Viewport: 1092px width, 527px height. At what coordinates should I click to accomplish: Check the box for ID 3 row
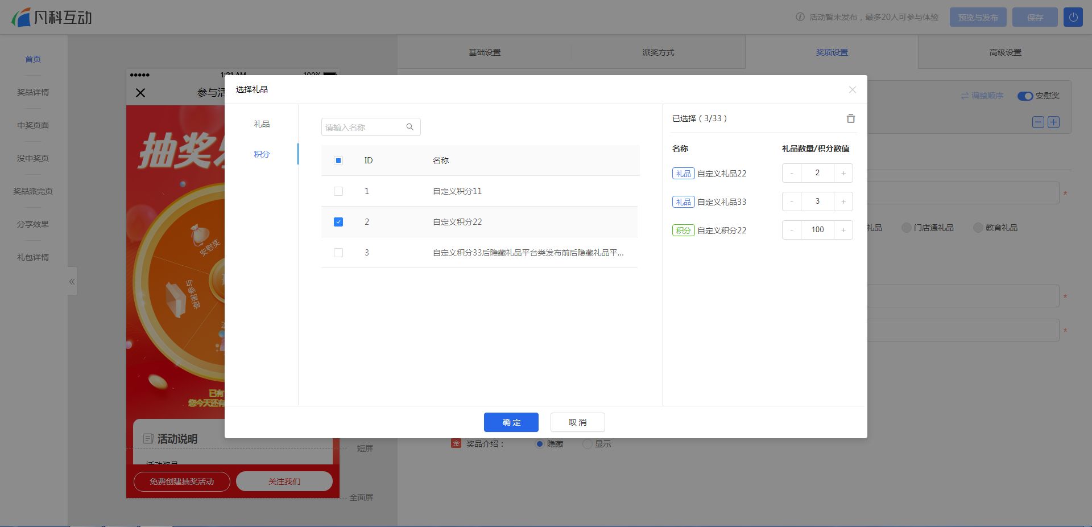[338, 253]
